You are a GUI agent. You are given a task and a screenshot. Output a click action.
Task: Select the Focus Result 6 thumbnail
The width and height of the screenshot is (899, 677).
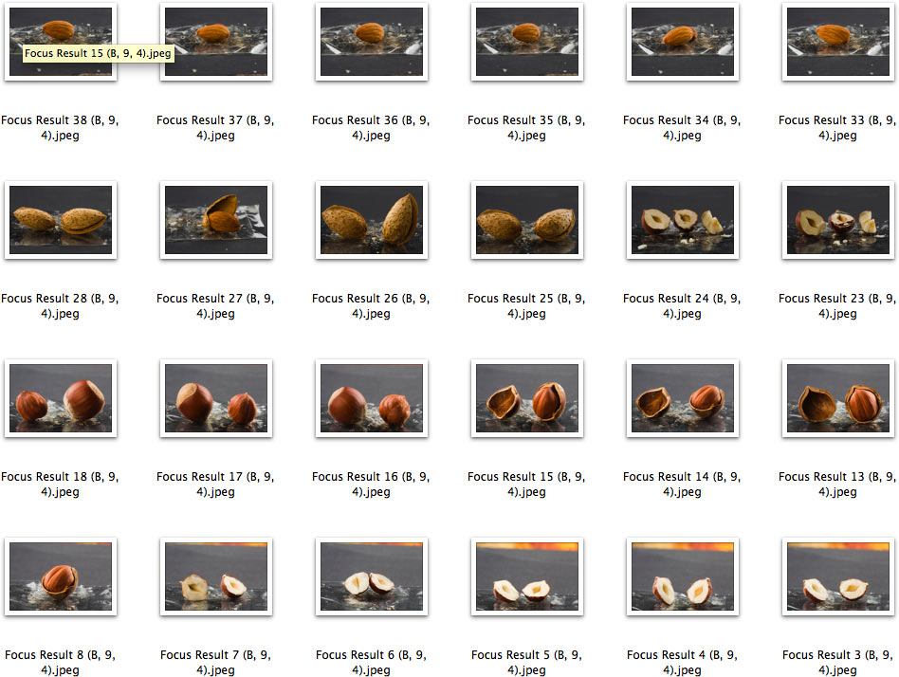[x=372, y=576]
